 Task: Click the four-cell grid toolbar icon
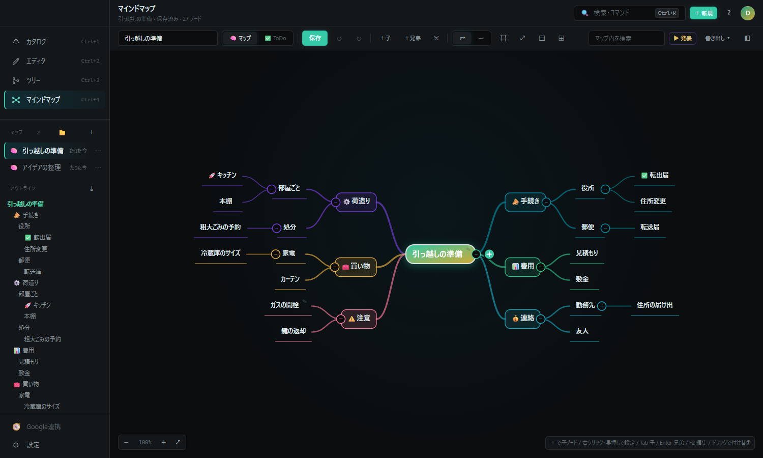[x=561, y=38]
